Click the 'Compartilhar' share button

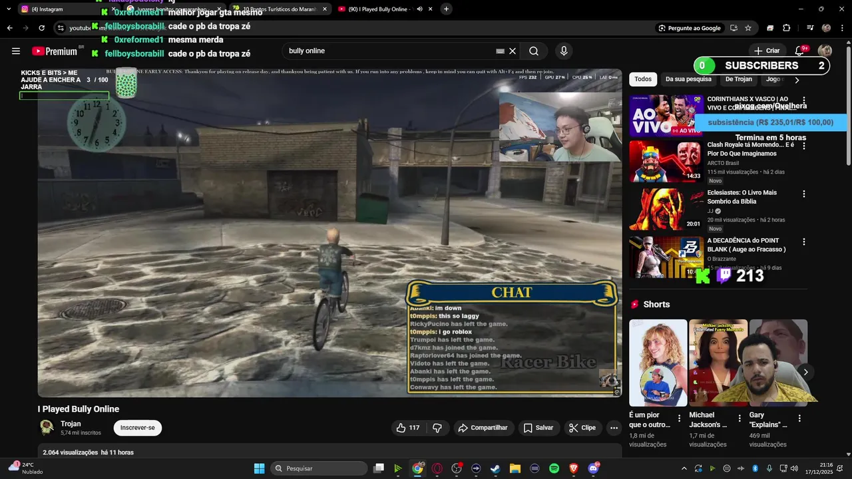click(x=483, y=428)
